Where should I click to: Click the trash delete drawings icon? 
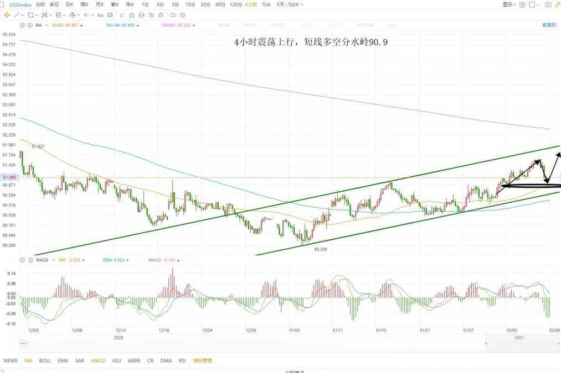click(x=161, y=15)
